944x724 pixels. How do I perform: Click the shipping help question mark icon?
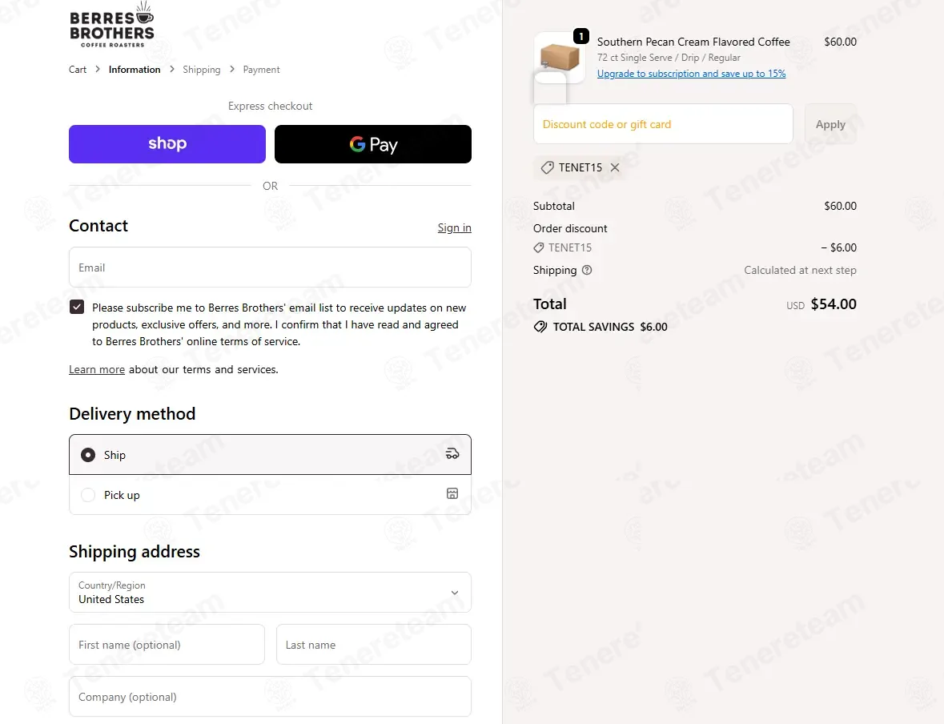pos(587,270)
